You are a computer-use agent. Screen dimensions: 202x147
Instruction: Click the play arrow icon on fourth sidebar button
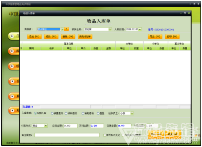pyautogui.click(x=12, y=81)
